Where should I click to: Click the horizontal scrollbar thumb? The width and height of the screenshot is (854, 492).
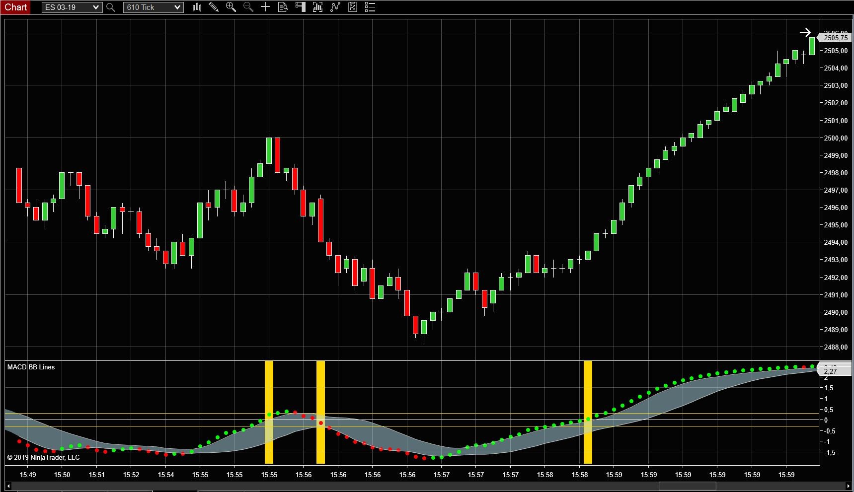click(x=688, y=486)
